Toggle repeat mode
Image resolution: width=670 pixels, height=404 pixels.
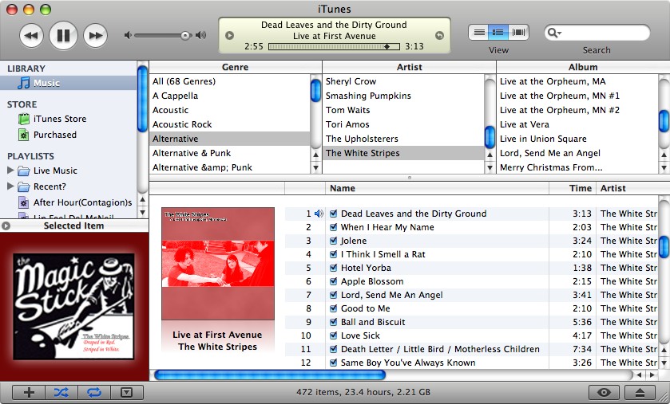(93, 392)
